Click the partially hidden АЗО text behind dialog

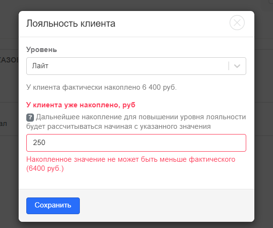(x=9, y=60)
